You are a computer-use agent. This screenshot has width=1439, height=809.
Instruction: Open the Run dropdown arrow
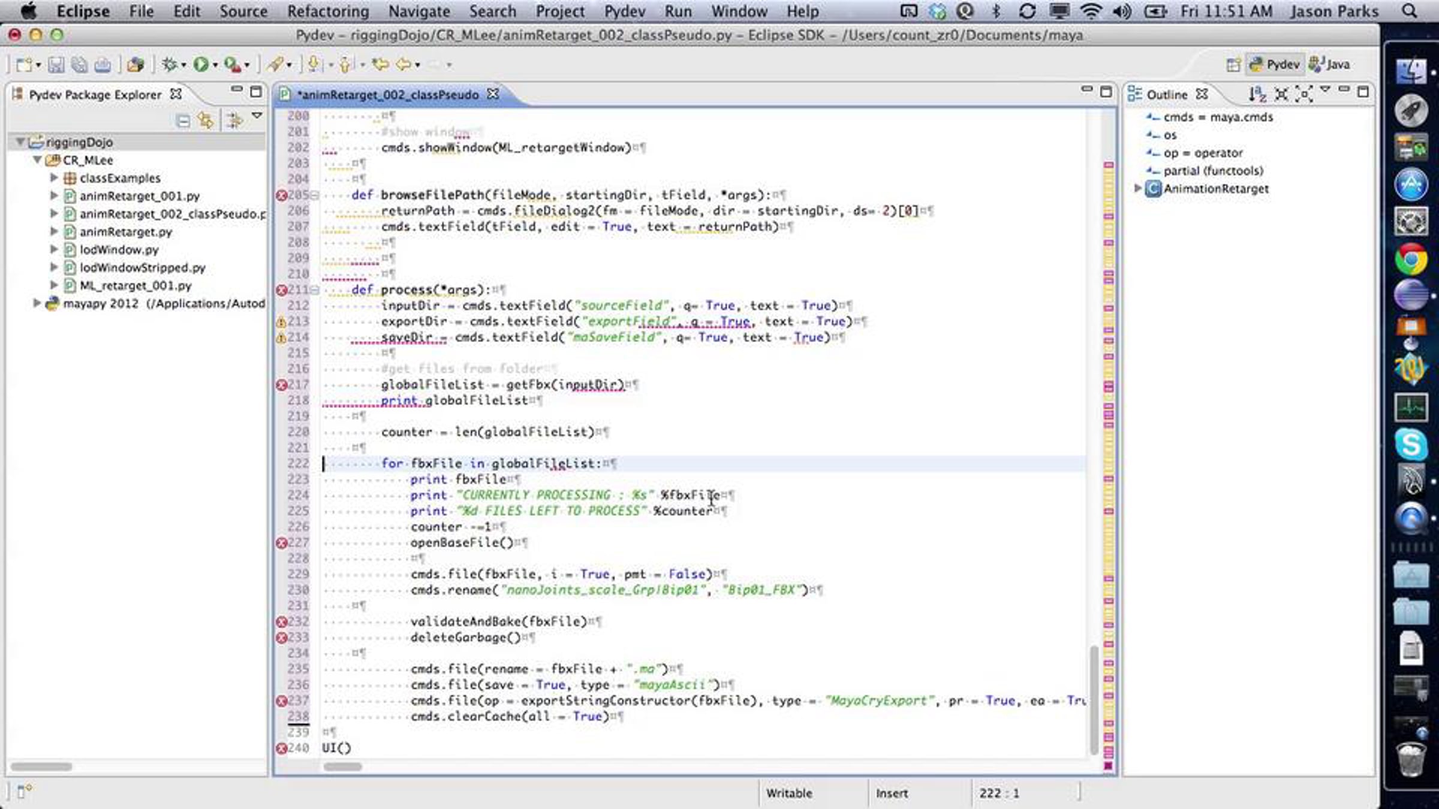215,65
